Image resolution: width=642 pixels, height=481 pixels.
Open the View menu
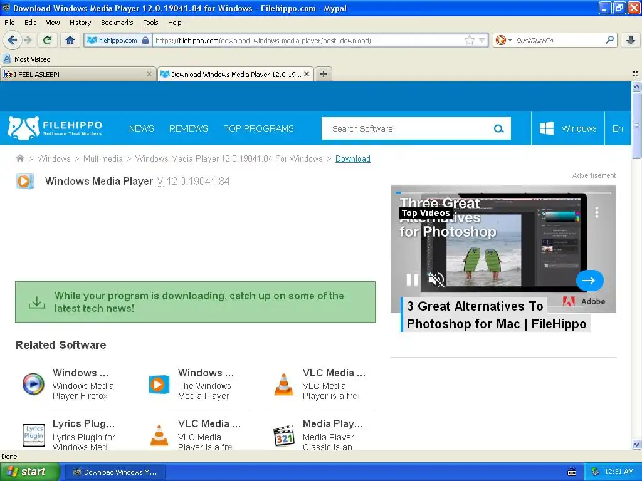tap(53, 23)
